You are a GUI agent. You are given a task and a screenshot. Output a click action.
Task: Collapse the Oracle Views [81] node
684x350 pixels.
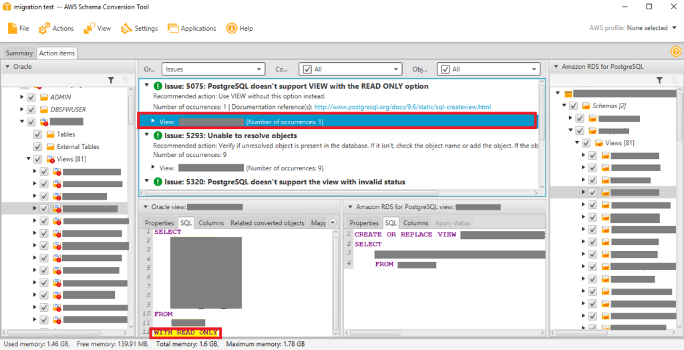tap(28, 159)
